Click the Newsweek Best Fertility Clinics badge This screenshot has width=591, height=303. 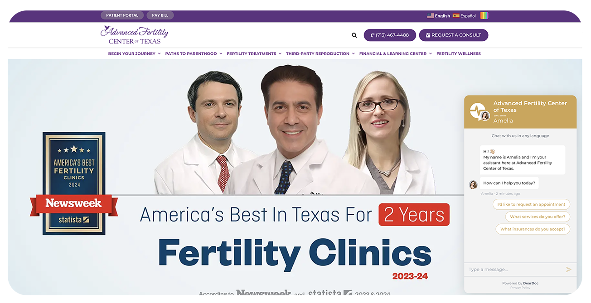point(74,183)
